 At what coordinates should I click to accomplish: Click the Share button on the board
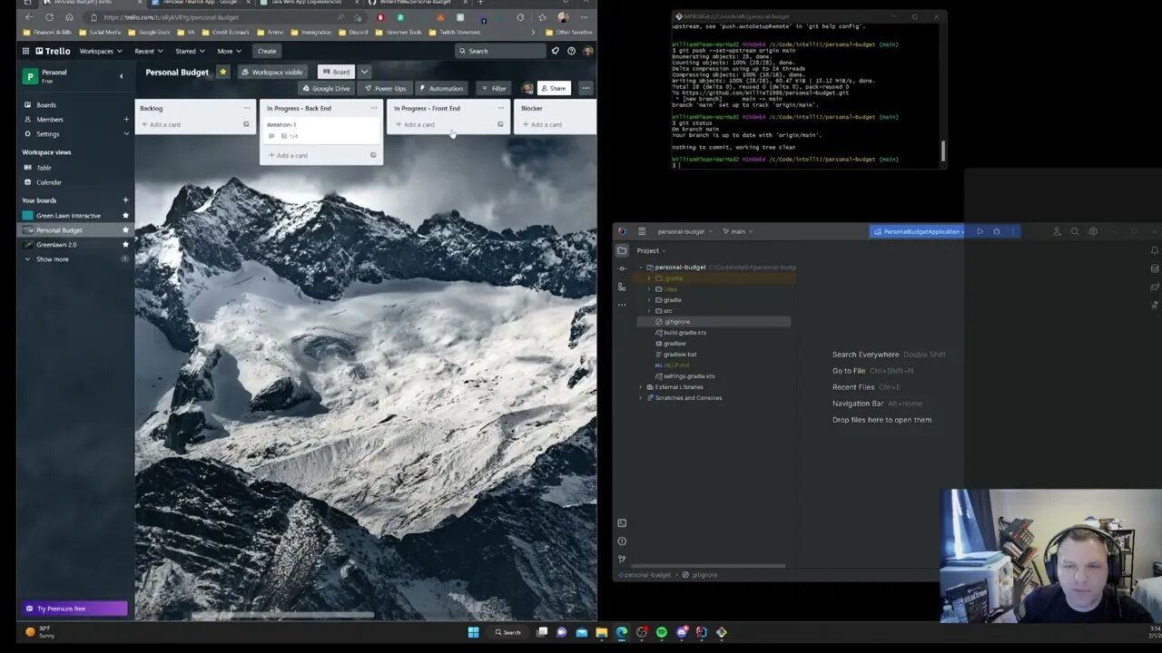click(x=552, y=88)
